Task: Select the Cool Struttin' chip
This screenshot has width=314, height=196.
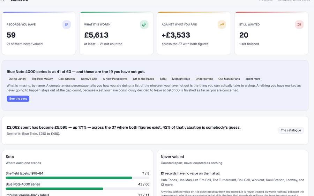Action: pos(67,79)
